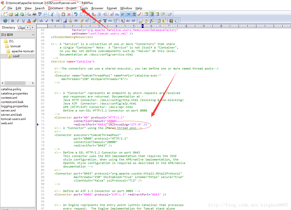Click the Save All icon
The image size is (291, 210).
pyautogui.click(x=22, y=14)
